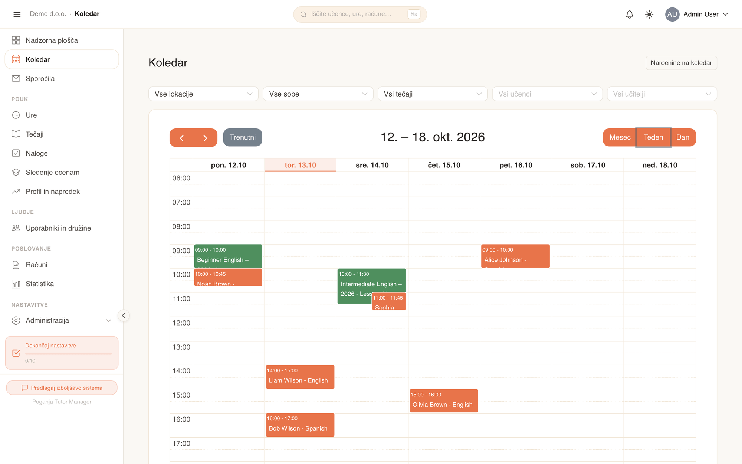742x464 pixels.
Task: Open the notifications bell
Action: click(x=630, y=14)
